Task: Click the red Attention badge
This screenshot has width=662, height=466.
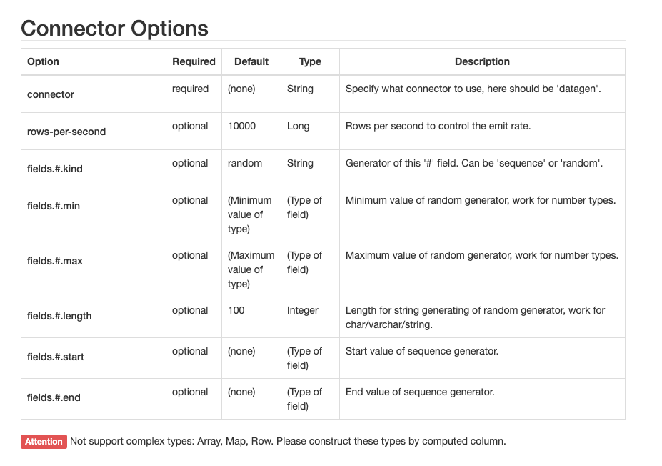Action: tap(44, 442)
